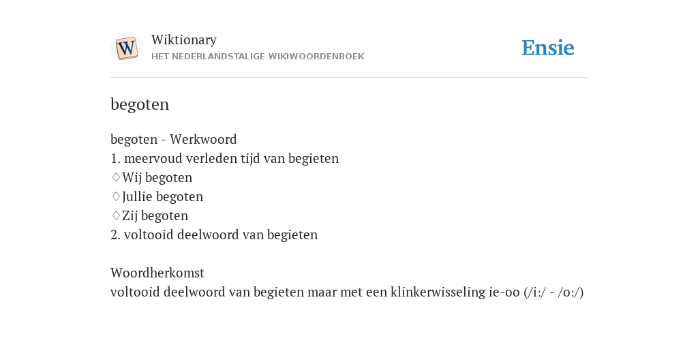The width and height of the screenshot is (698, 349).
Task: Open the Ensie logo link
Action: coord(548,48)
